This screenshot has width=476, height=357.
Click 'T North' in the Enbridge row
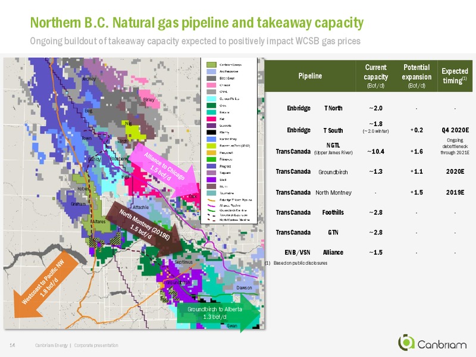(x=333, y=108)
